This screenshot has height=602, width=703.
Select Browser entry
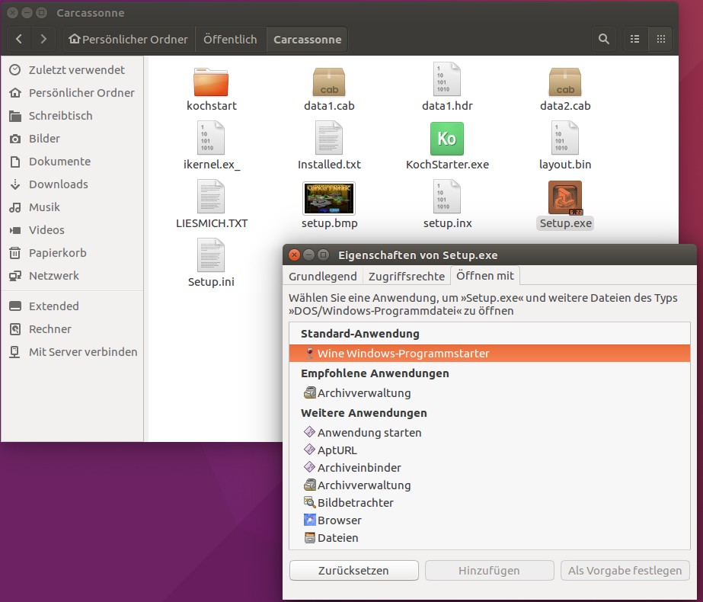point(490,520)
